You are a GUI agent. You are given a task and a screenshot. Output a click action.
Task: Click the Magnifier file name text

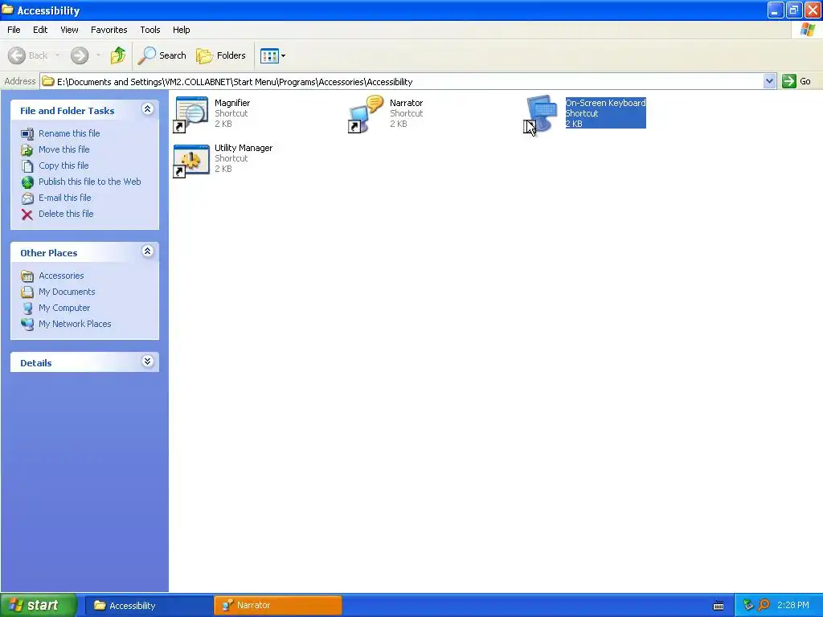click(232, 104)
